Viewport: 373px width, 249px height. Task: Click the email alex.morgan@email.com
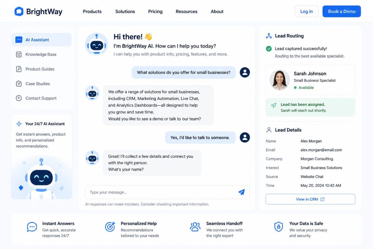(321, 150)
